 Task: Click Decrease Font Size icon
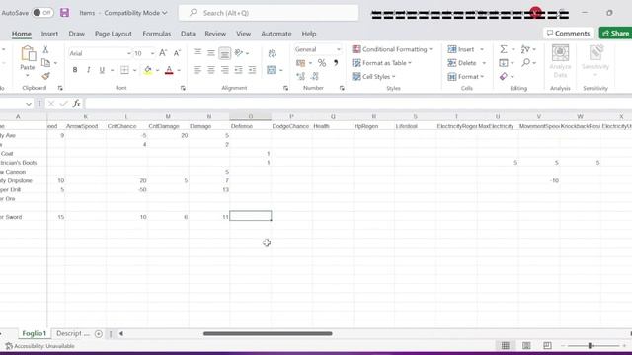click(177, 53)
